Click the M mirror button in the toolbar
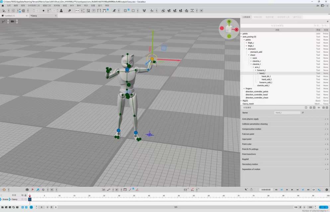This screenshot has width=330, height=212. 202,11
